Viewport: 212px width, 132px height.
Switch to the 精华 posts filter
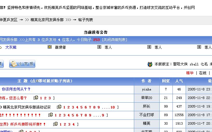pos(190,73)
